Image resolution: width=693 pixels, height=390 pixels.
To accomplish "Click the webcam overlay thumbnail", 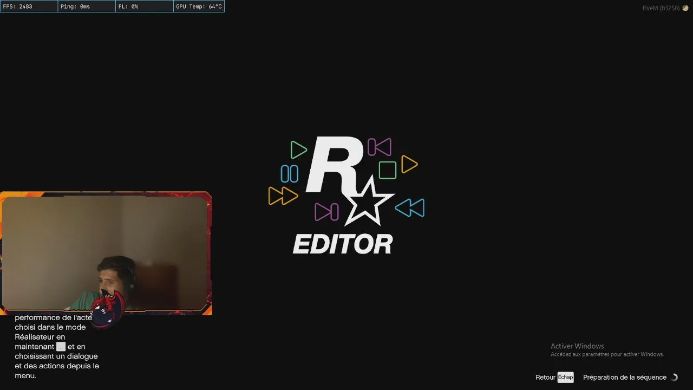I will coord(106,253).
